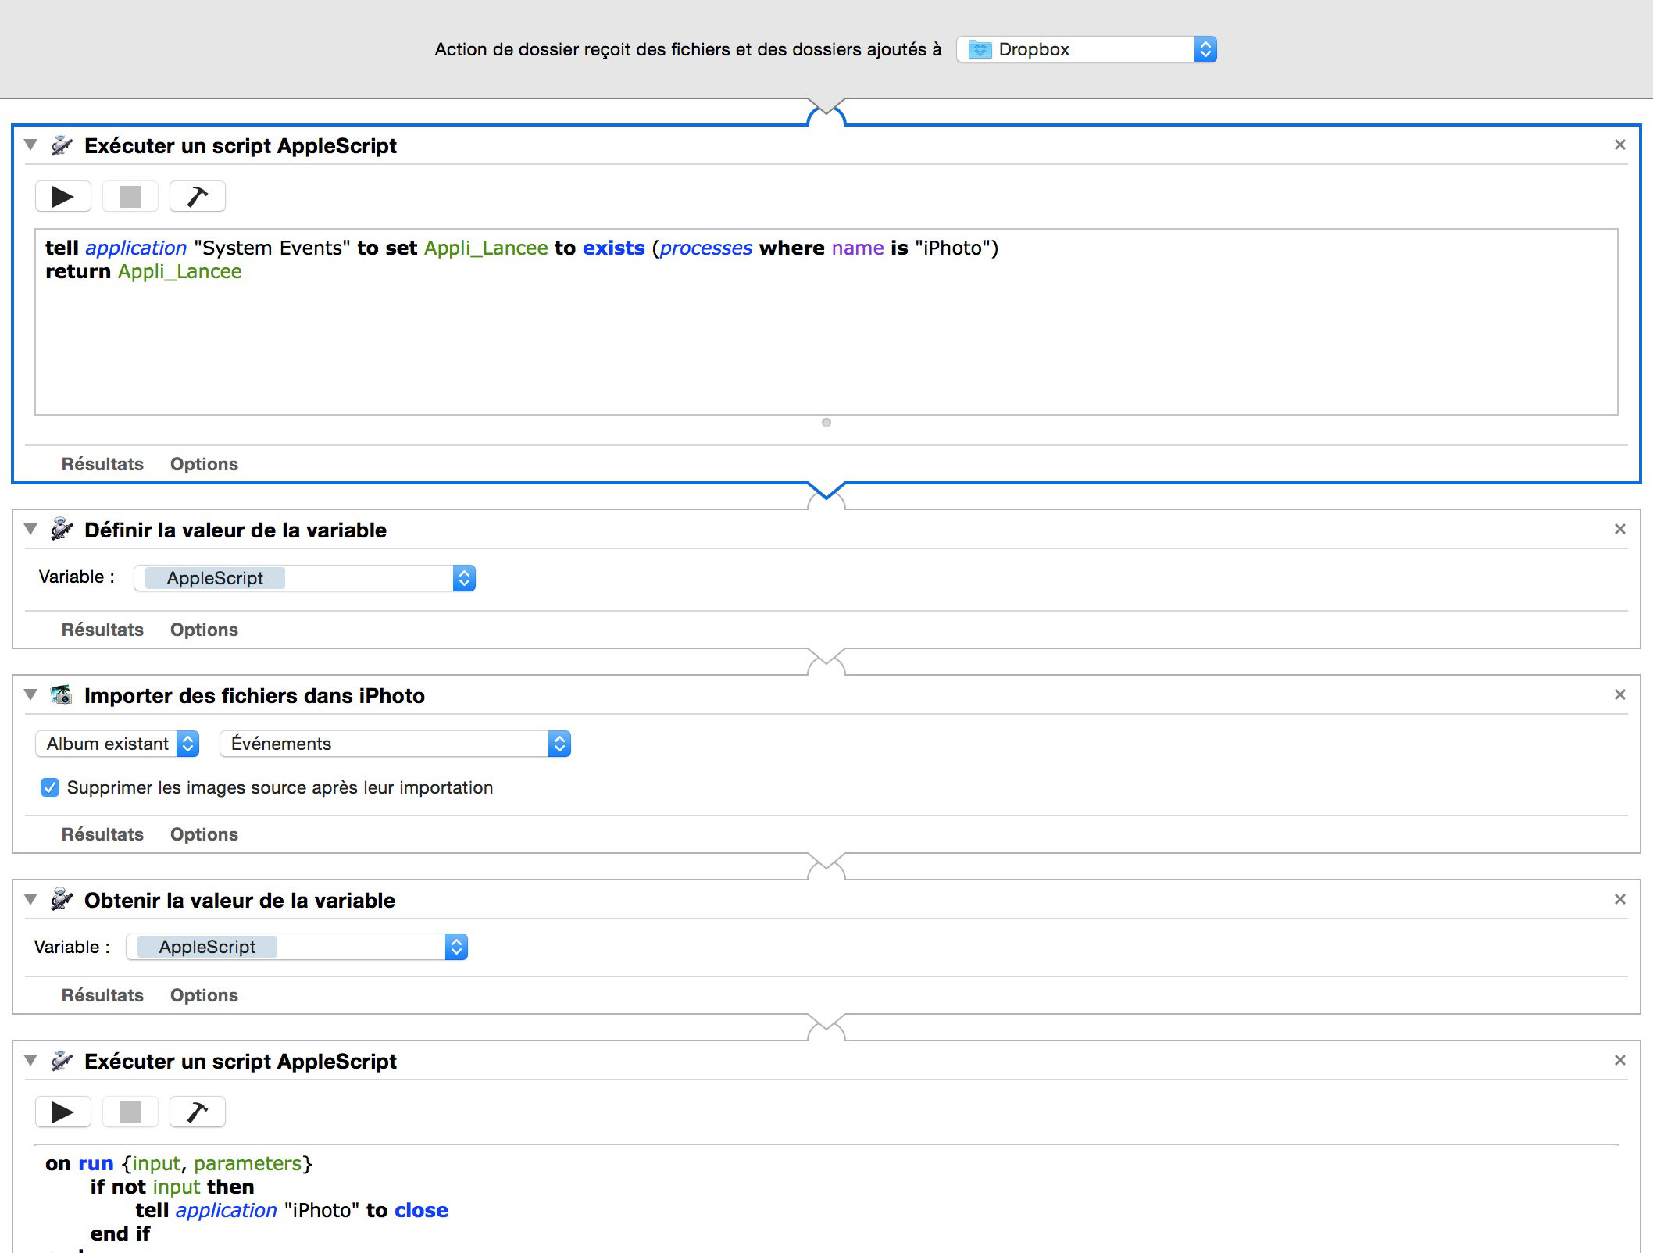Open the Album existant dropdown
The image size is (1653, 1253).
(x=117, y=744)
